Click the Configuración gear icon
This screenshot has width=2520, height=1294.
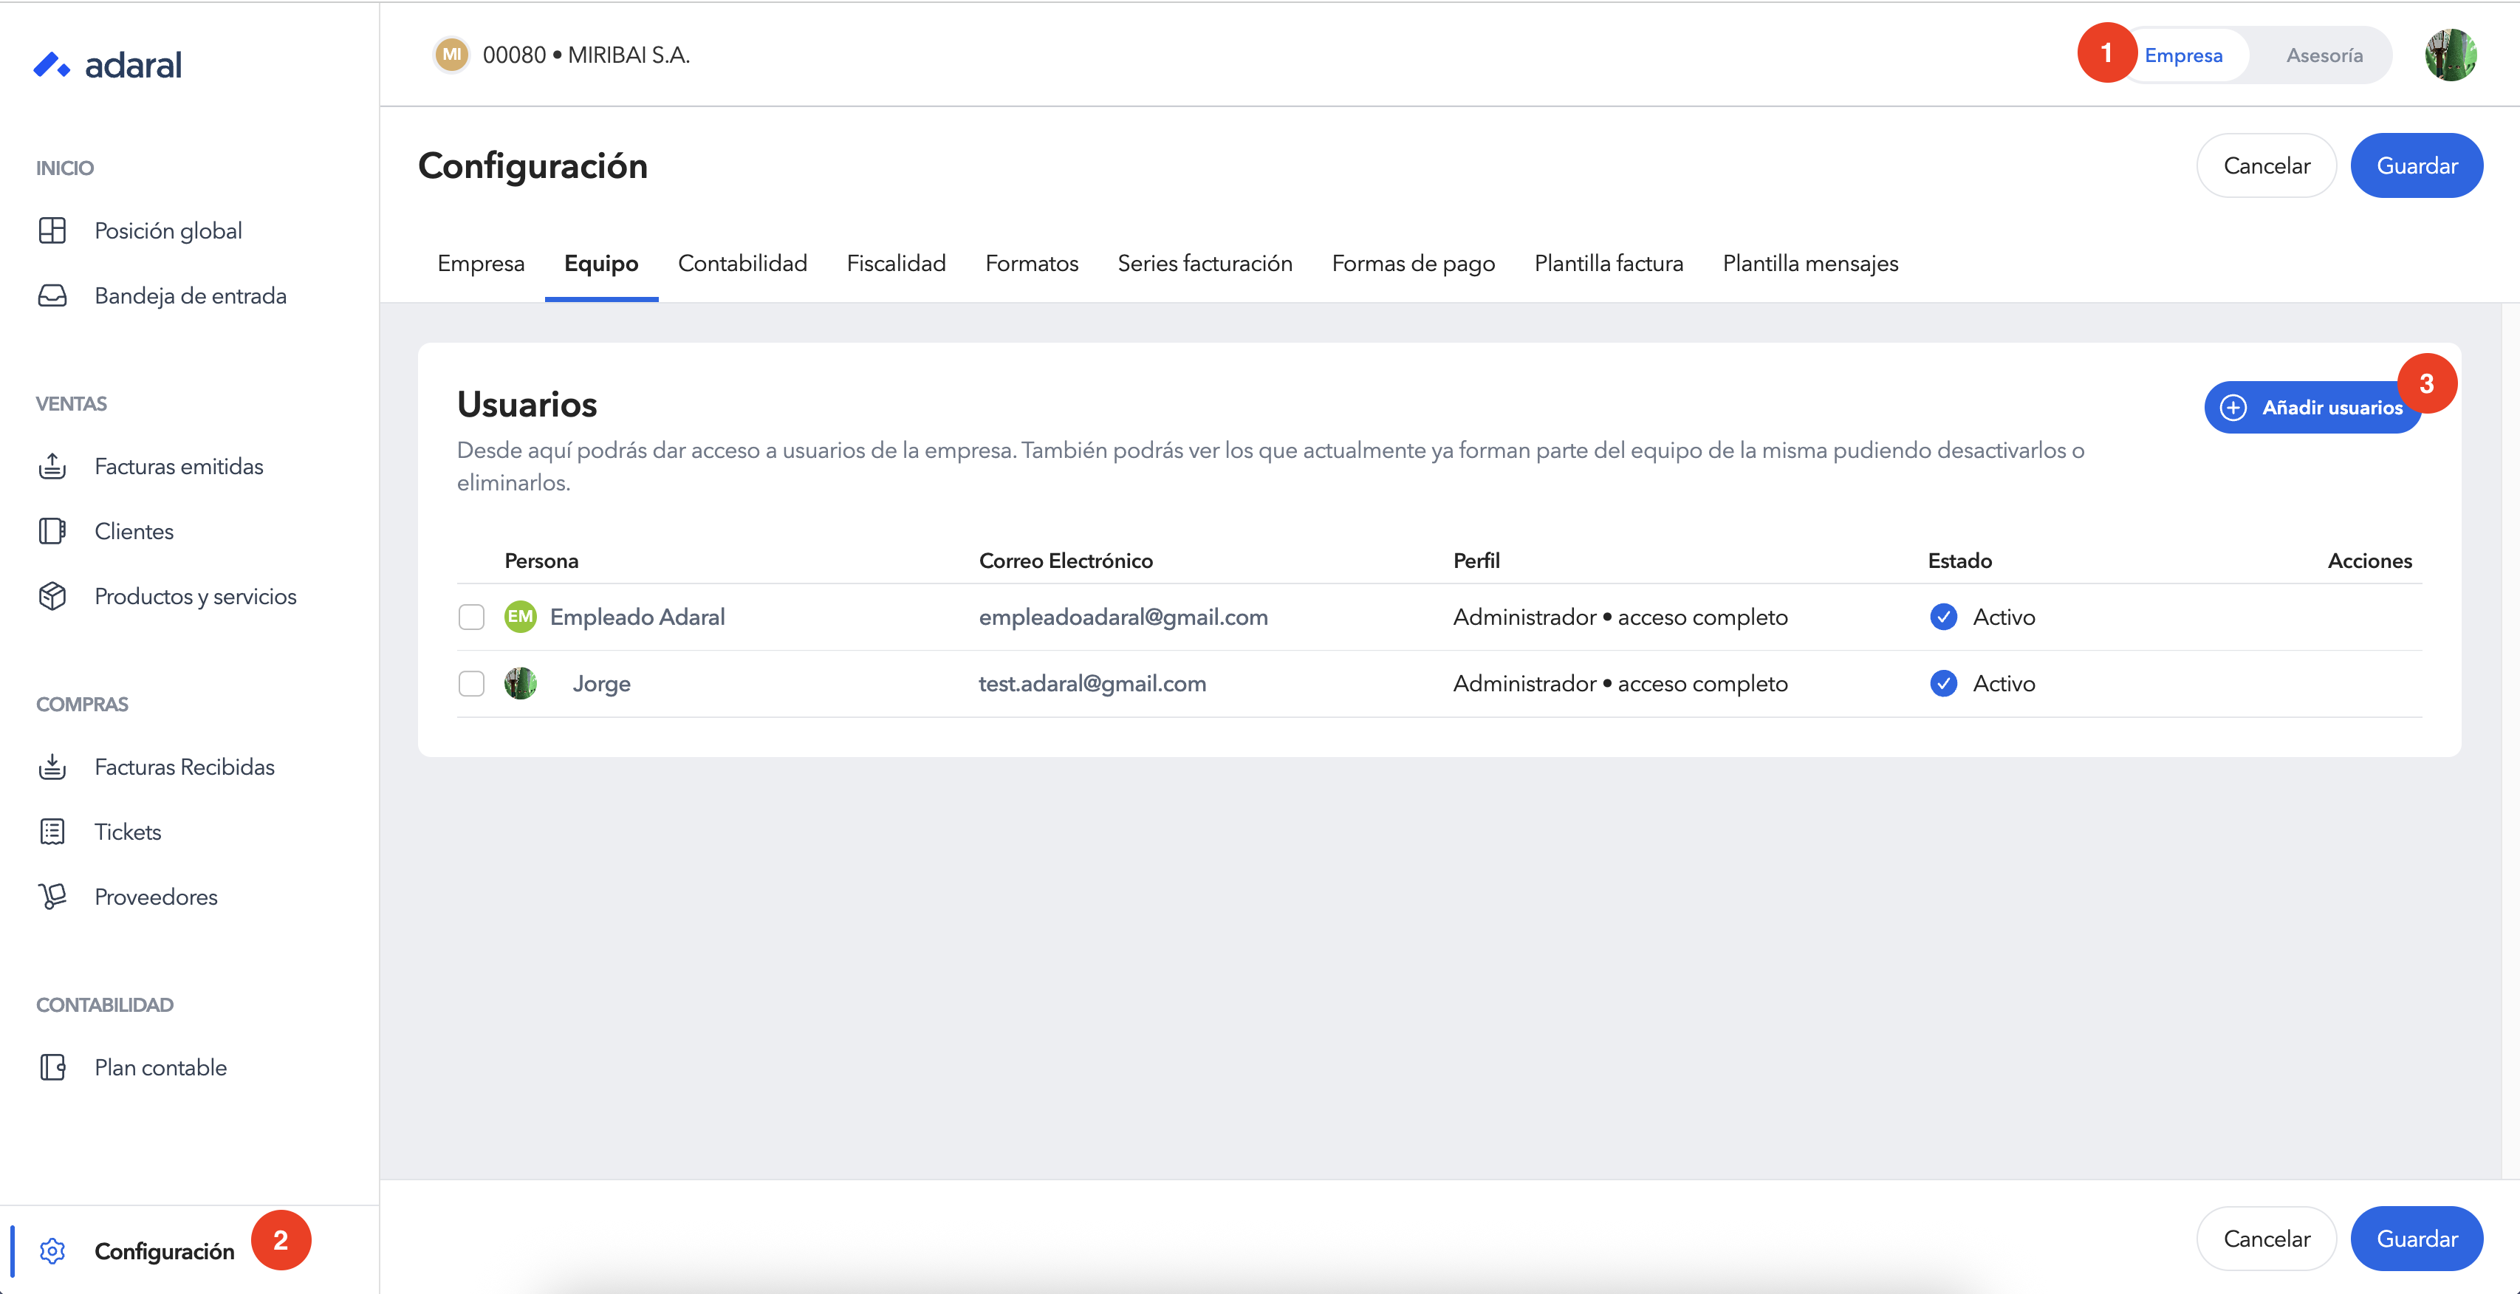(52, 1251)
